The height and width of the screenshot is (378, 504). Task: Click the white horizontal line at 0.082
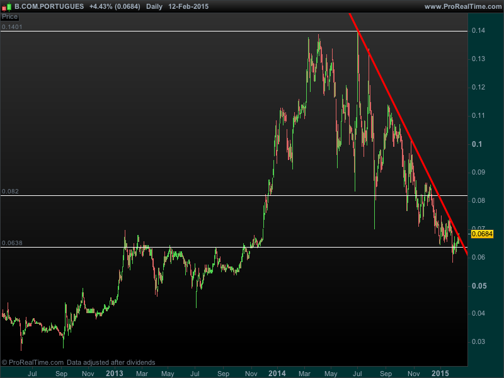[x=234, y=195]
